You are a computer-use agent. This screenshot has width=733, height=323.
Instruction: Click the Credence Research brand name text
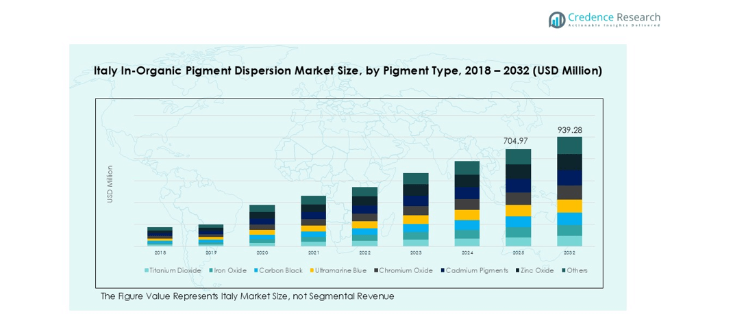click(614, 17)
